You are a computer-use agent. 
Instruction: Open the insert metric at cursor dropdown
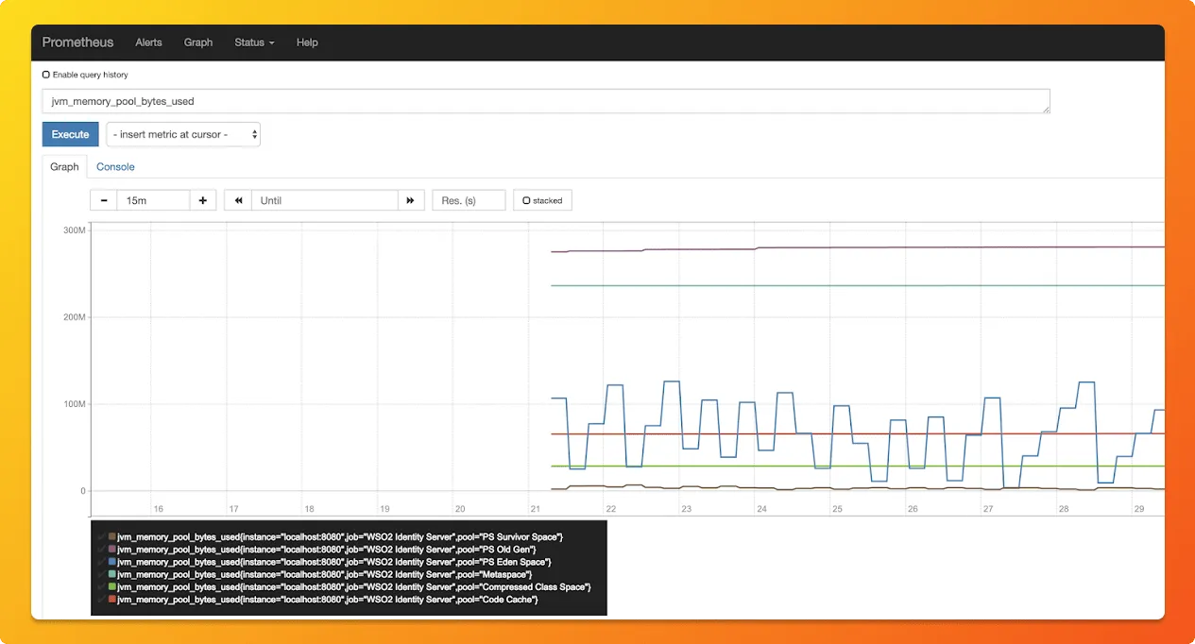click(183, 134)
